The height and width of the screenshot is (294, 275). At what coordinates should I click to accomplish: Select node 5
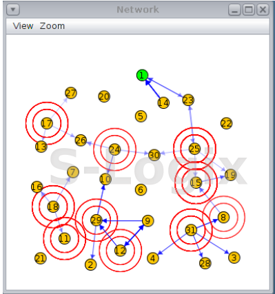[x=141, y=116]
